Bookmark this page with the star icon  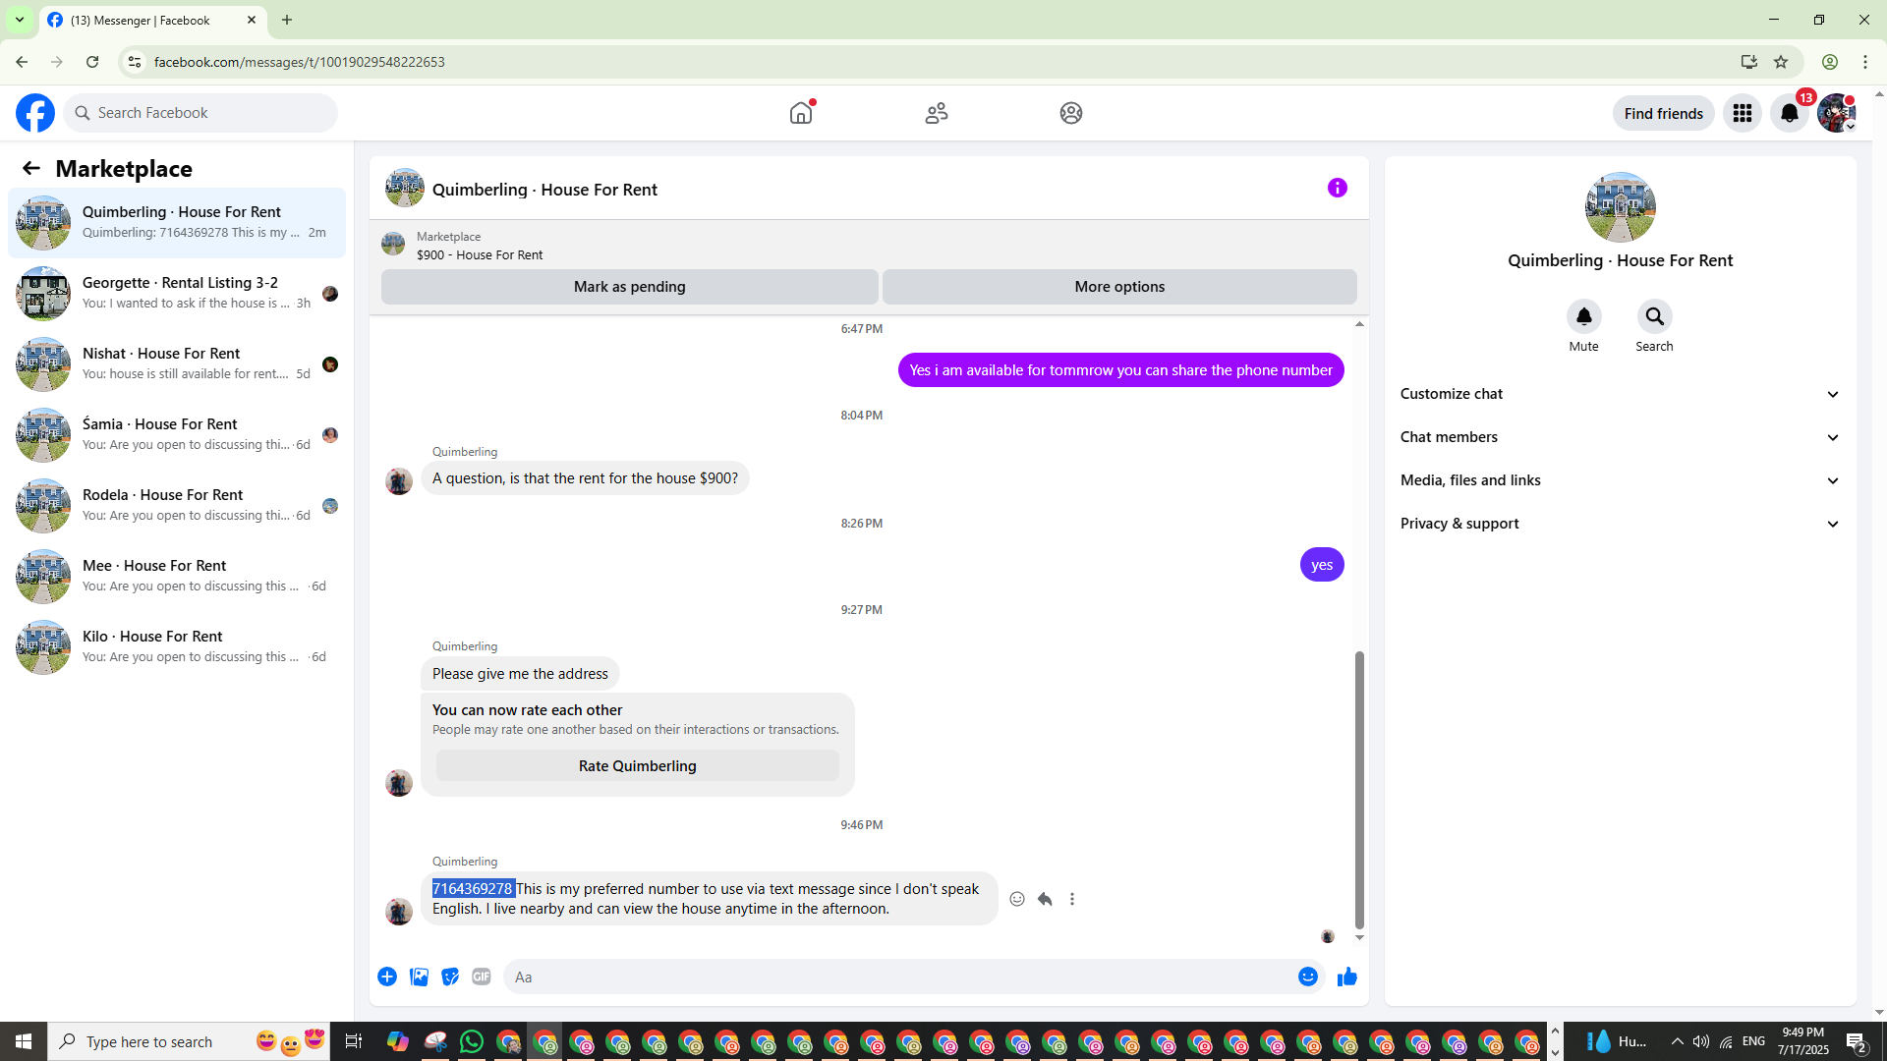point(1781,62)
